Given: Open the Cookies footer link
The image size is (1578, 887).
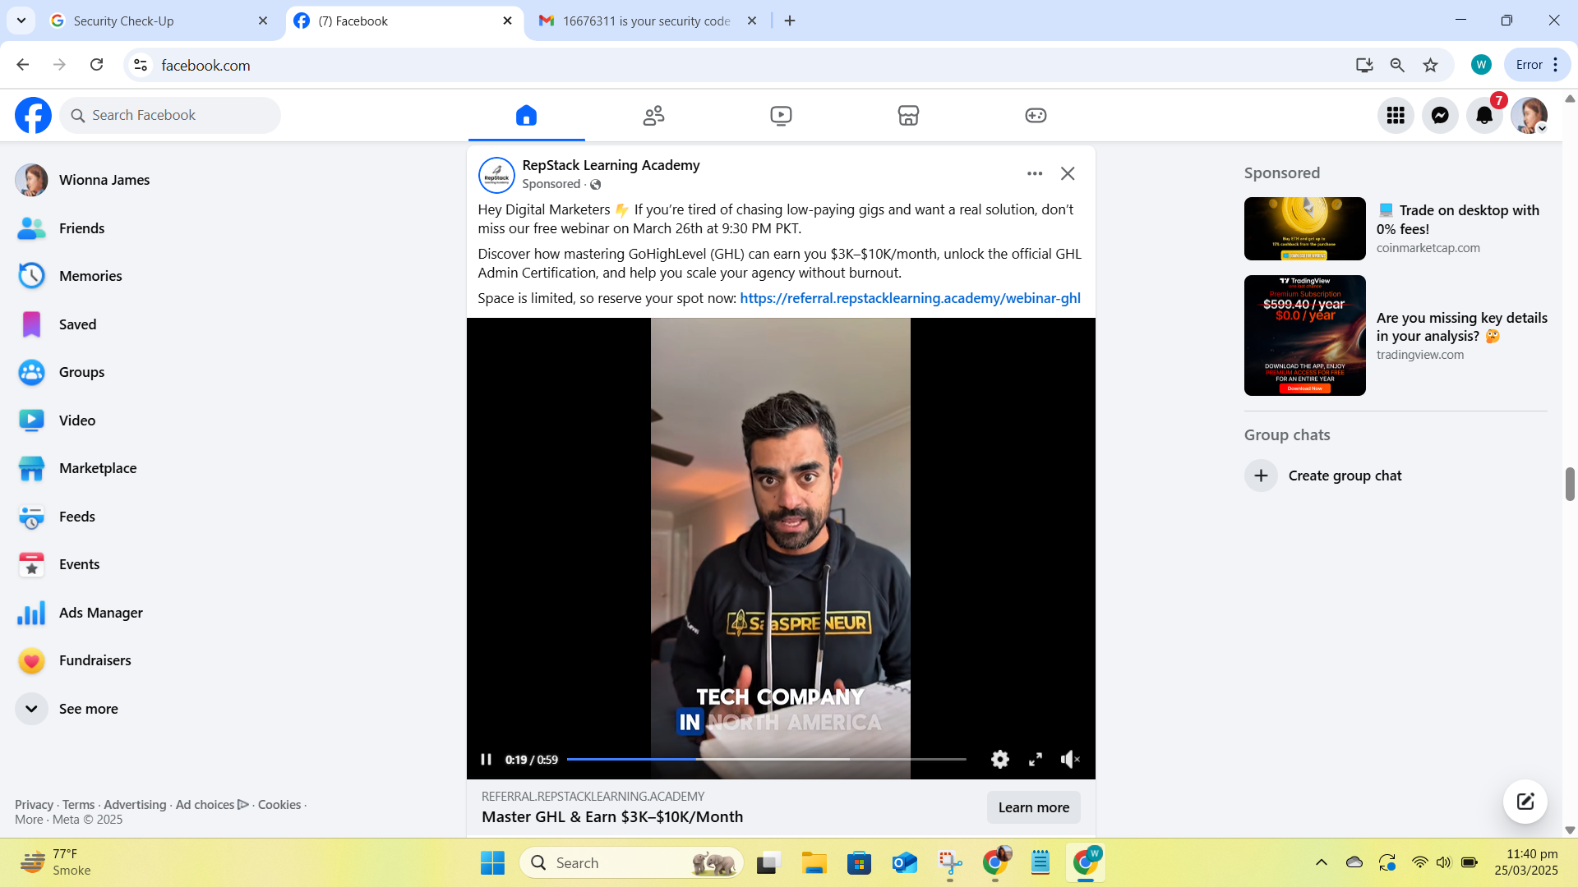Looking at the screenshot, I should (x=279, y=805).
